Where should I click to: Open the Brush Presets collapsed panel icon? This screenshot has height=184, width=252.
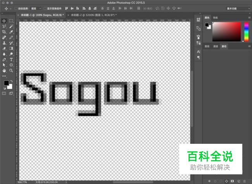pos(198,37)
